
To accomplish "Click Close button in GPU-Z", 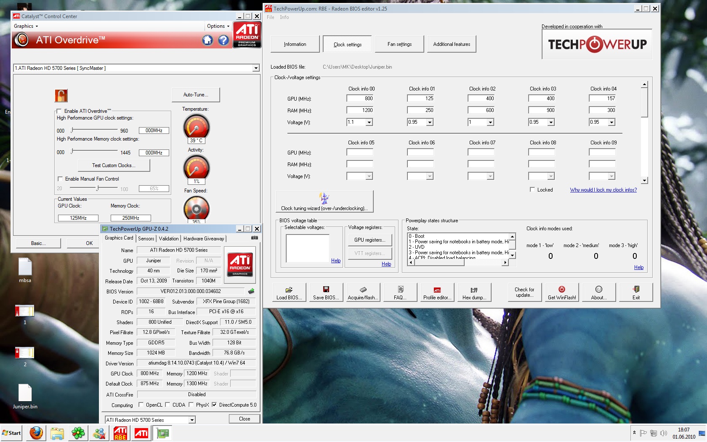I will coord(245,419).
